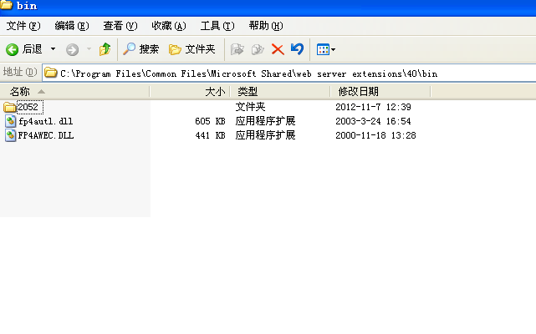
Task: Click the blue Undo arrow icon
Action: click(x=297, y=49)
